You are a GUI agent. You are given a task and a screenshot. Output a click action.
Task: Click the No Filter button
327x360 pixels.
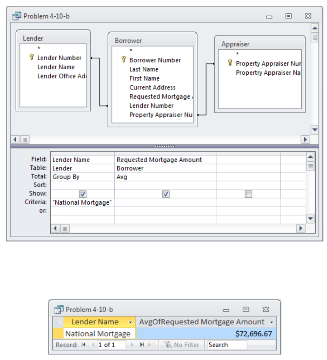pos(182,344)
